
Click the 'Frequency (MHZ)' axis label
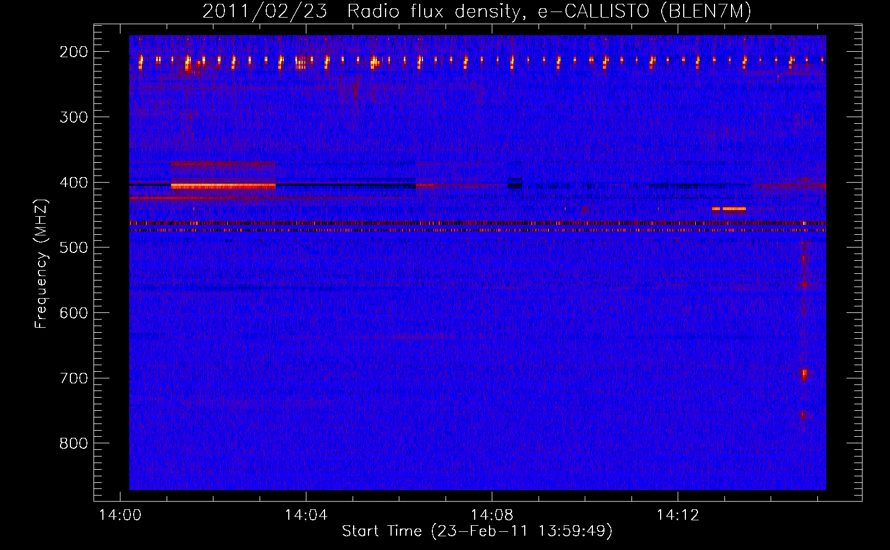[41, 263]
